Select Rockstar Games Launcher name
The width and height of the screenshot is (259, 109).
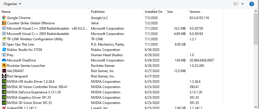coord(26,66)
